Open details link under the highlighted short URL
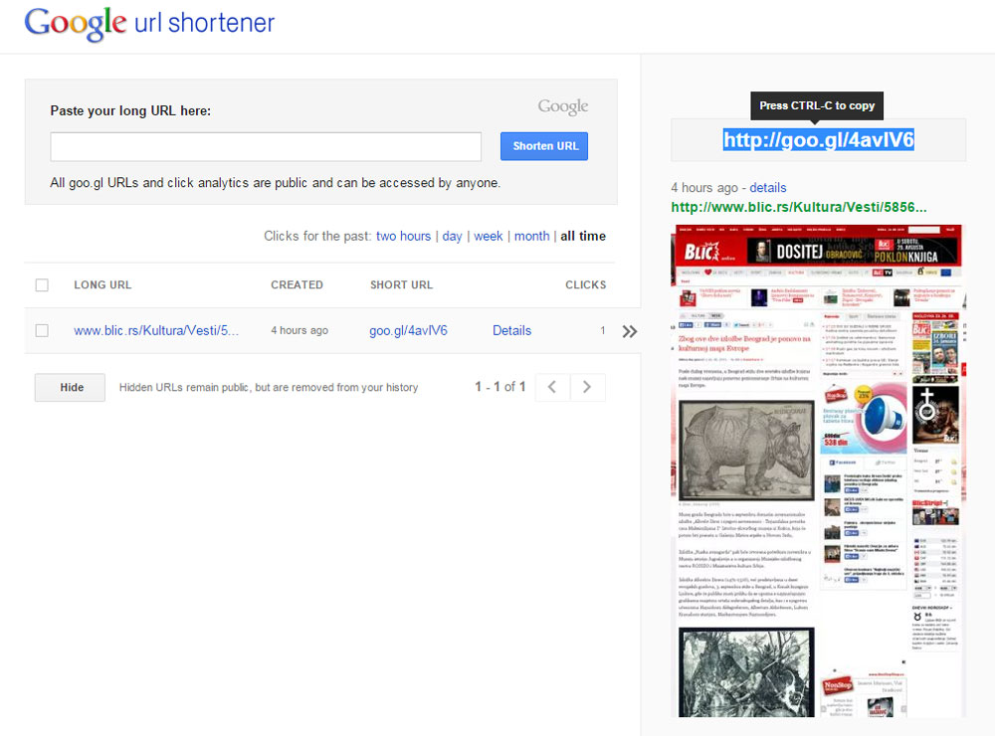Image resolution: width=995 pixels, height=736 pixels. point(768,188)
